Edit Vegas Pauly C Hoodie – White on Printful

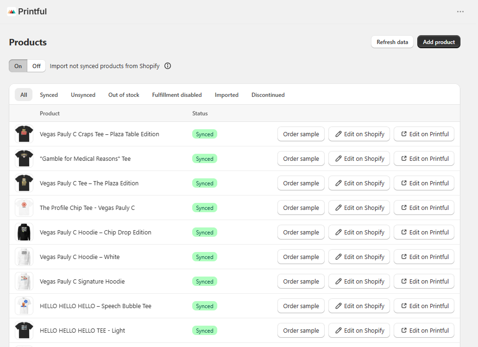tap(424, 257)
